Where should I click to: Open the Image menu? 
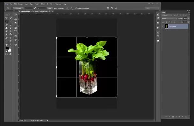(x=20, y=4)
